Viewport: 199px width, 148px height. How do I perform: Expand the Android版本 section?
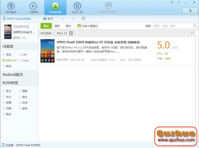[19, 75]
